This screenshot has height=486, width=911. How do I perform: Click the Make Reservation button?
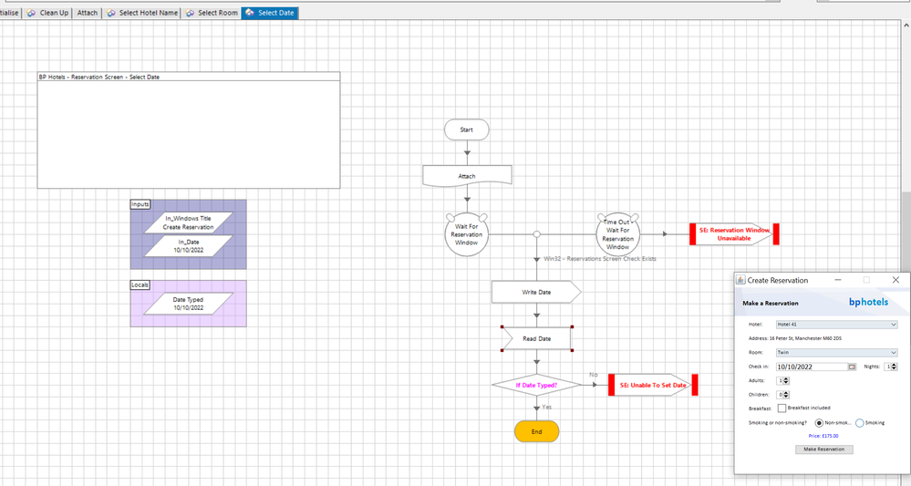pyautogui.click(x=823, y=450)
